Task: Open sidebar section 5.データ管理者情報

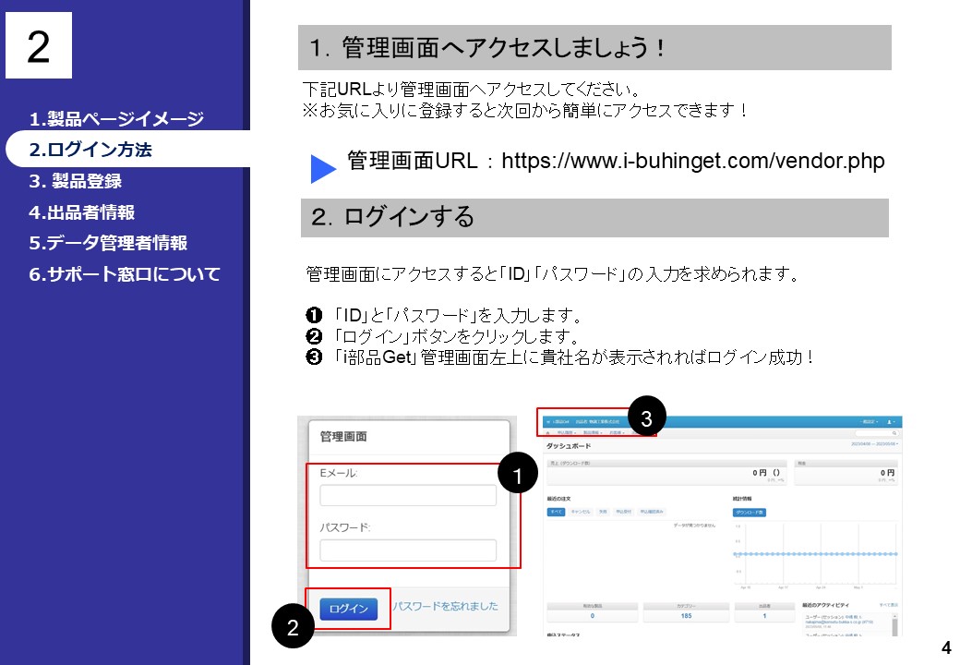Action: click(108, 243)
